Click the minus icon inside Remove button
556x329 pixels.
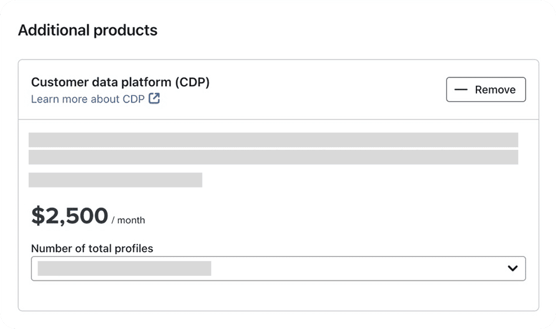(462, 89)
